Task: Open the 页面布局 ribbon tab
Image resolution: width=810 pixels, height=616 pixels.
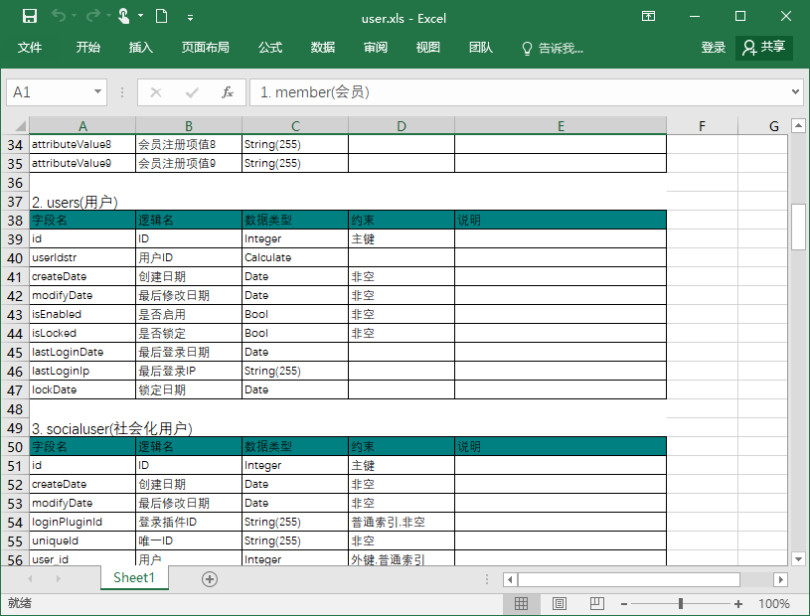Action: [x=205, y=48]
